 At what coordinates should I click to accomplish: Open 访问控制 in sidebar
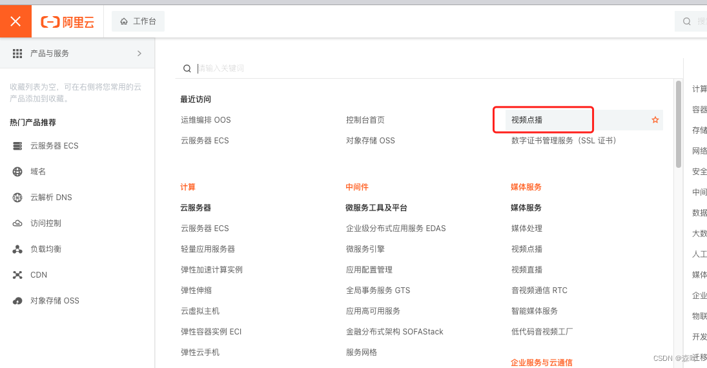(x=46, y=223)
